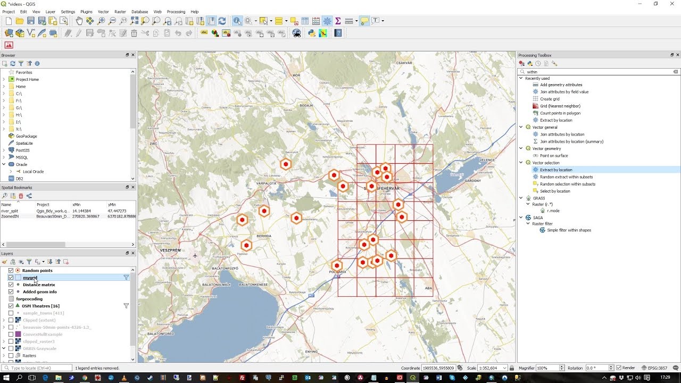Select the Zoom In magnifier tool
681x383 pixels.
tap(101, 21)
